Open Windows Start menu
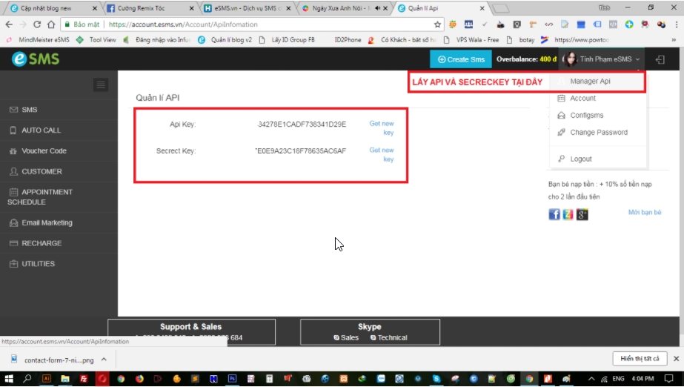This screenshot has width=684, height=387. [9, 378]
